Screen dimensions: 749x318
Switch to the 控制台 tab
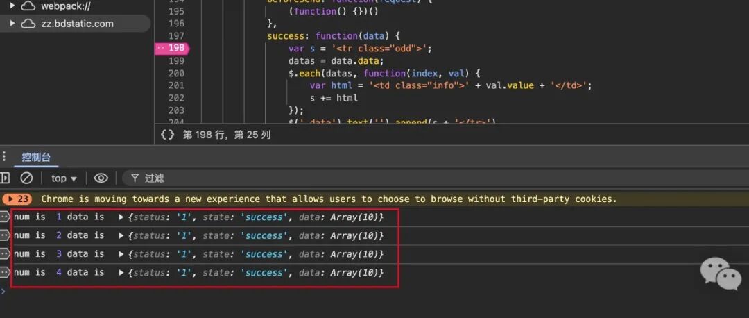(x=36, y=158)
